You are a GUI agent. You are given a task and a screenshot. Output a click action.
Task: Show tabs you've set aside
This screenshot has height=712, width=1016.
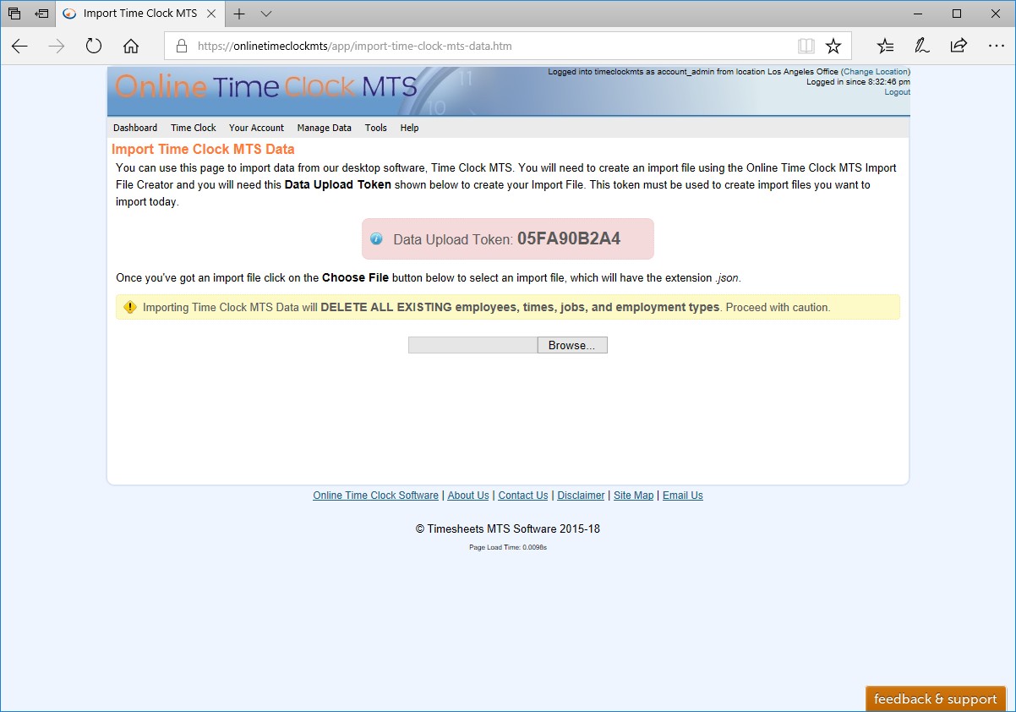[14, 14]
